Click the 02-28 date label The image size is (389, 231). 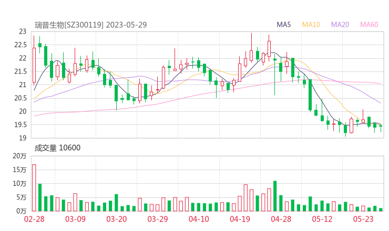tap(34, 219)
